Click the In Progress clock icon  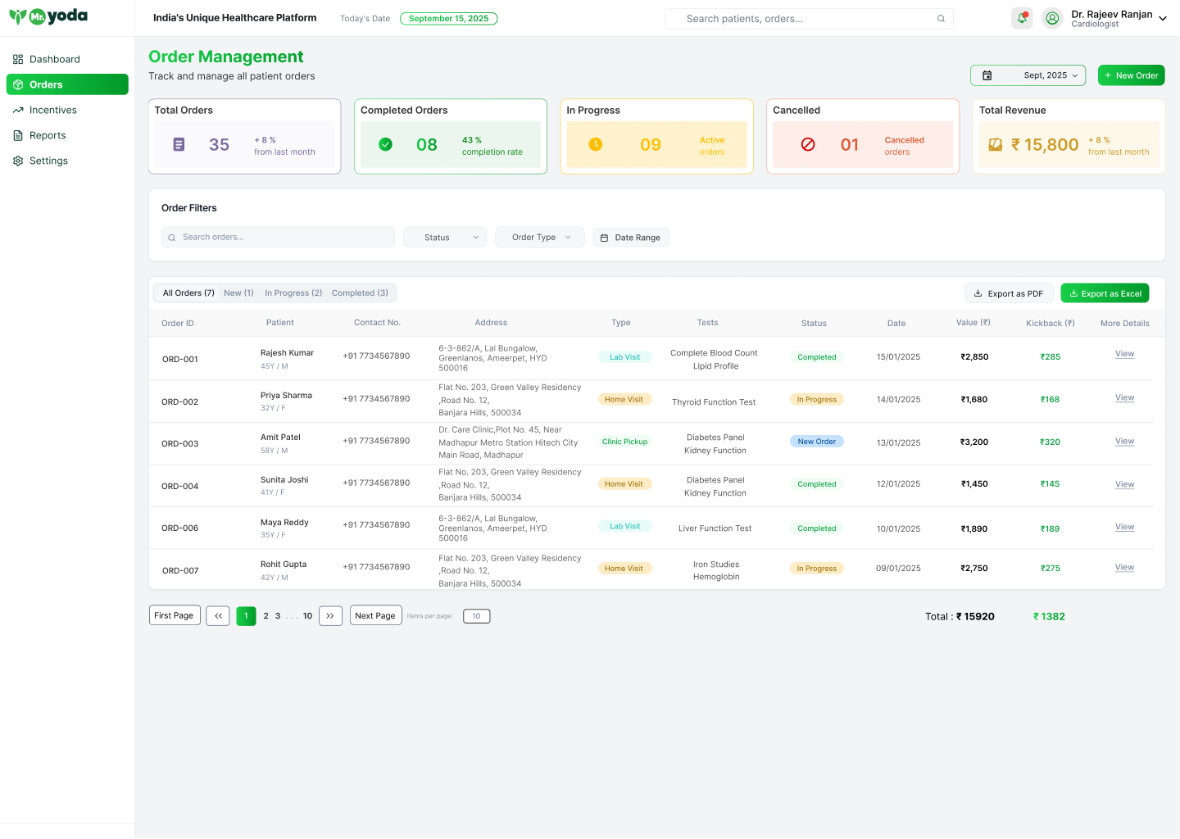(x=596, y=145)
